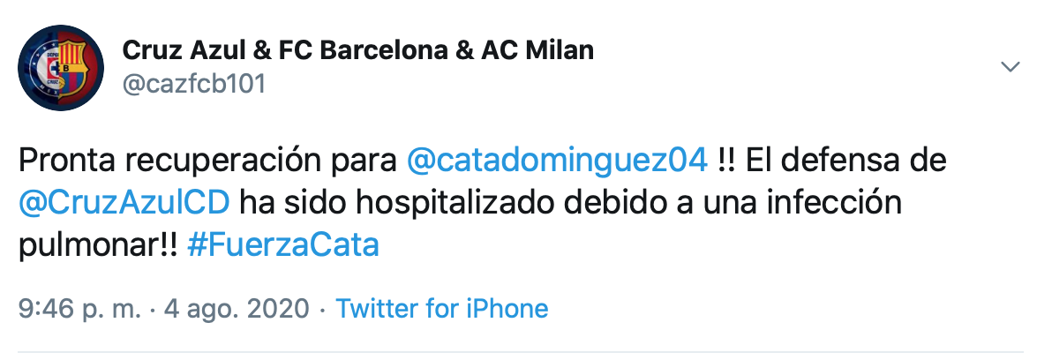Viewport: 1052px width, 360px height.
Task: Click "debido a una" in the tweet
Action: (645, 202)
